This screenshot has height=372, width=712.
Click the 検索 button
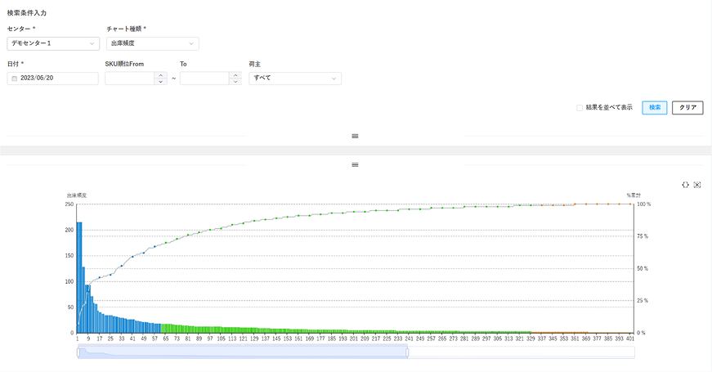click(654, 108)
